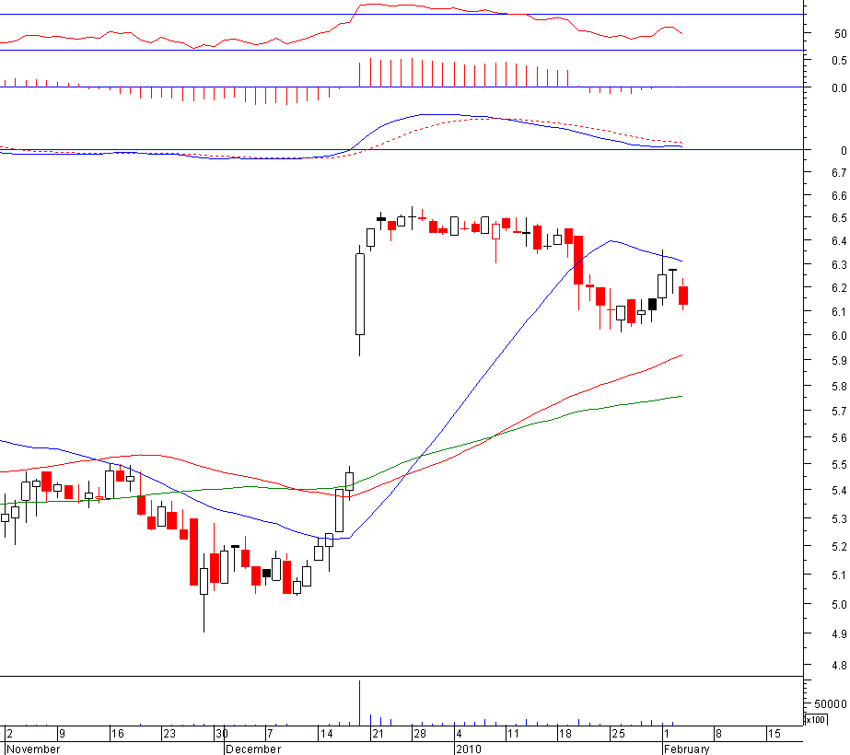Click the x100 volume multiplier box
This screenshot has width=850, height=755.
[815, 719]
